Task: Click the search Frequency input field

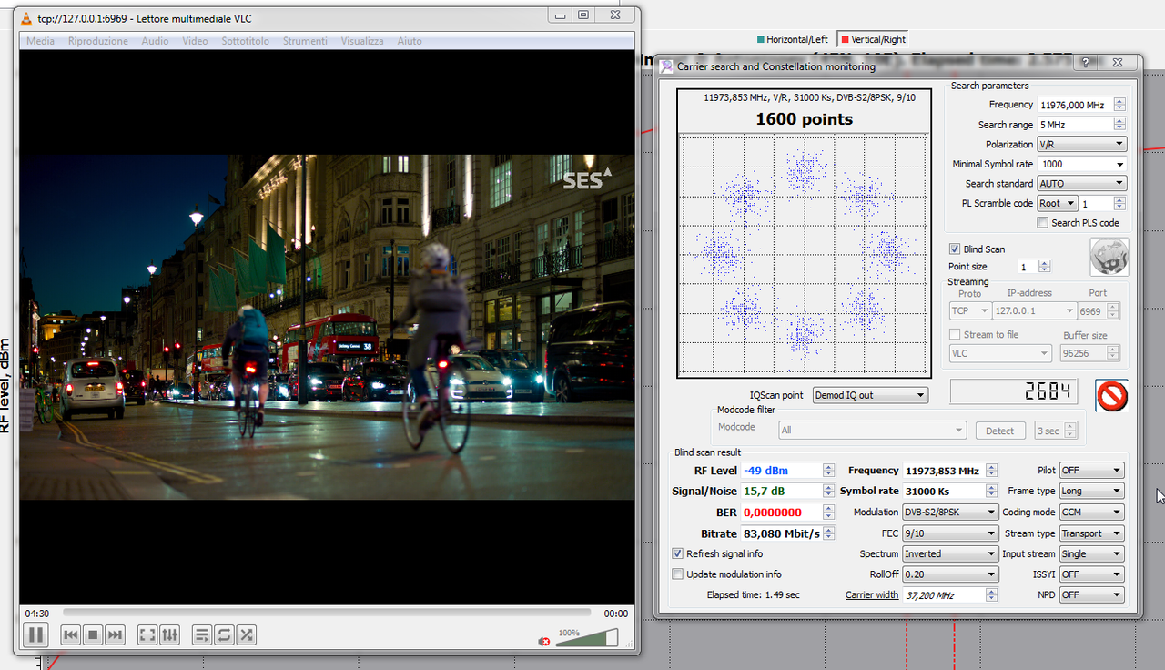Action: click(1076, 106)
